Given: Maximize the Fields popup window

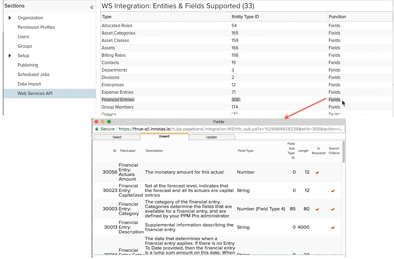Looking at the screenshot, I should click(x=109, y=122).
